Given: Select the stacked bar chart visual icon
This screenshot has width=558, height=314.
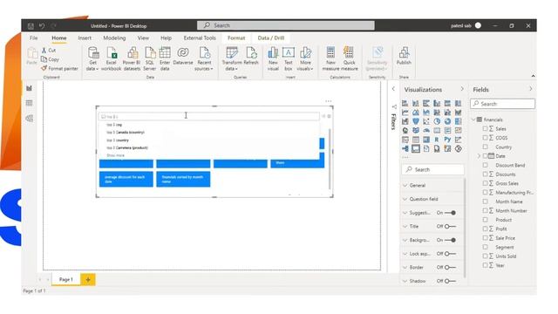Looking at the screenshot, I should point(405,103).
